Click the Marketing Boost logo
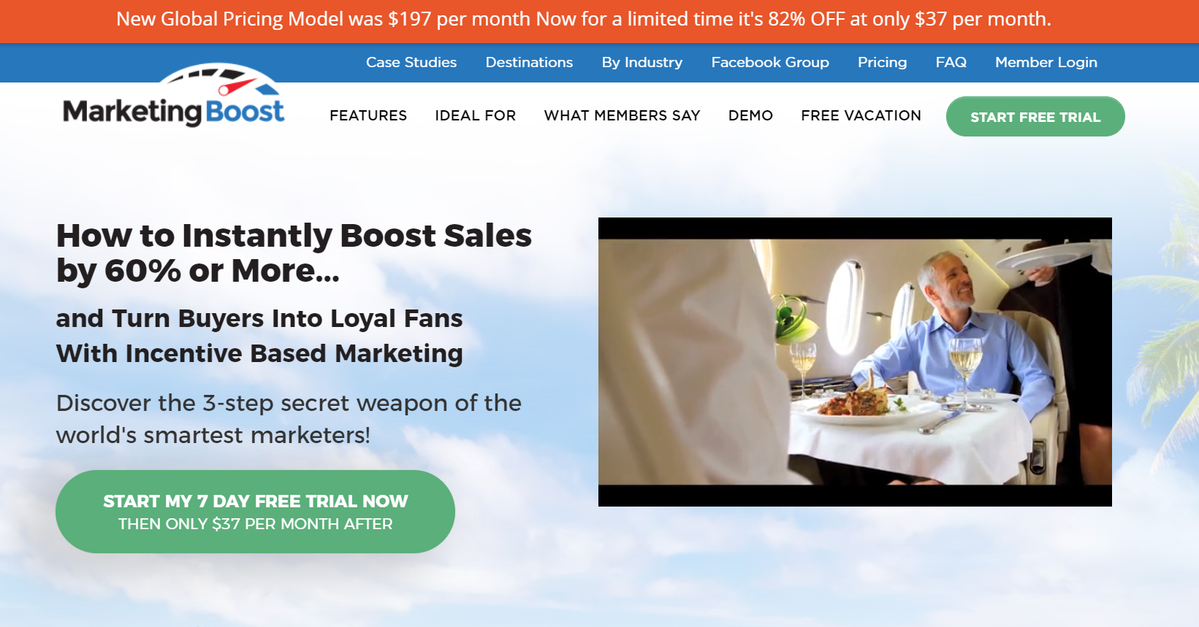The image size is (1199, 627). [174, 96]
